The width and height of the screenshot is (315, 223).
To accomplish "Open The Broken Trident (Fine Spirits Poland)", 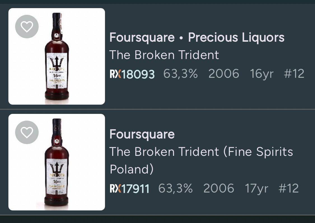I will (x=201, y=160).
